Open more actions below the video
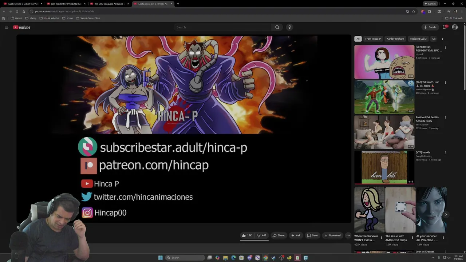Viewport: 466px width, 262px height. point(348,235)
